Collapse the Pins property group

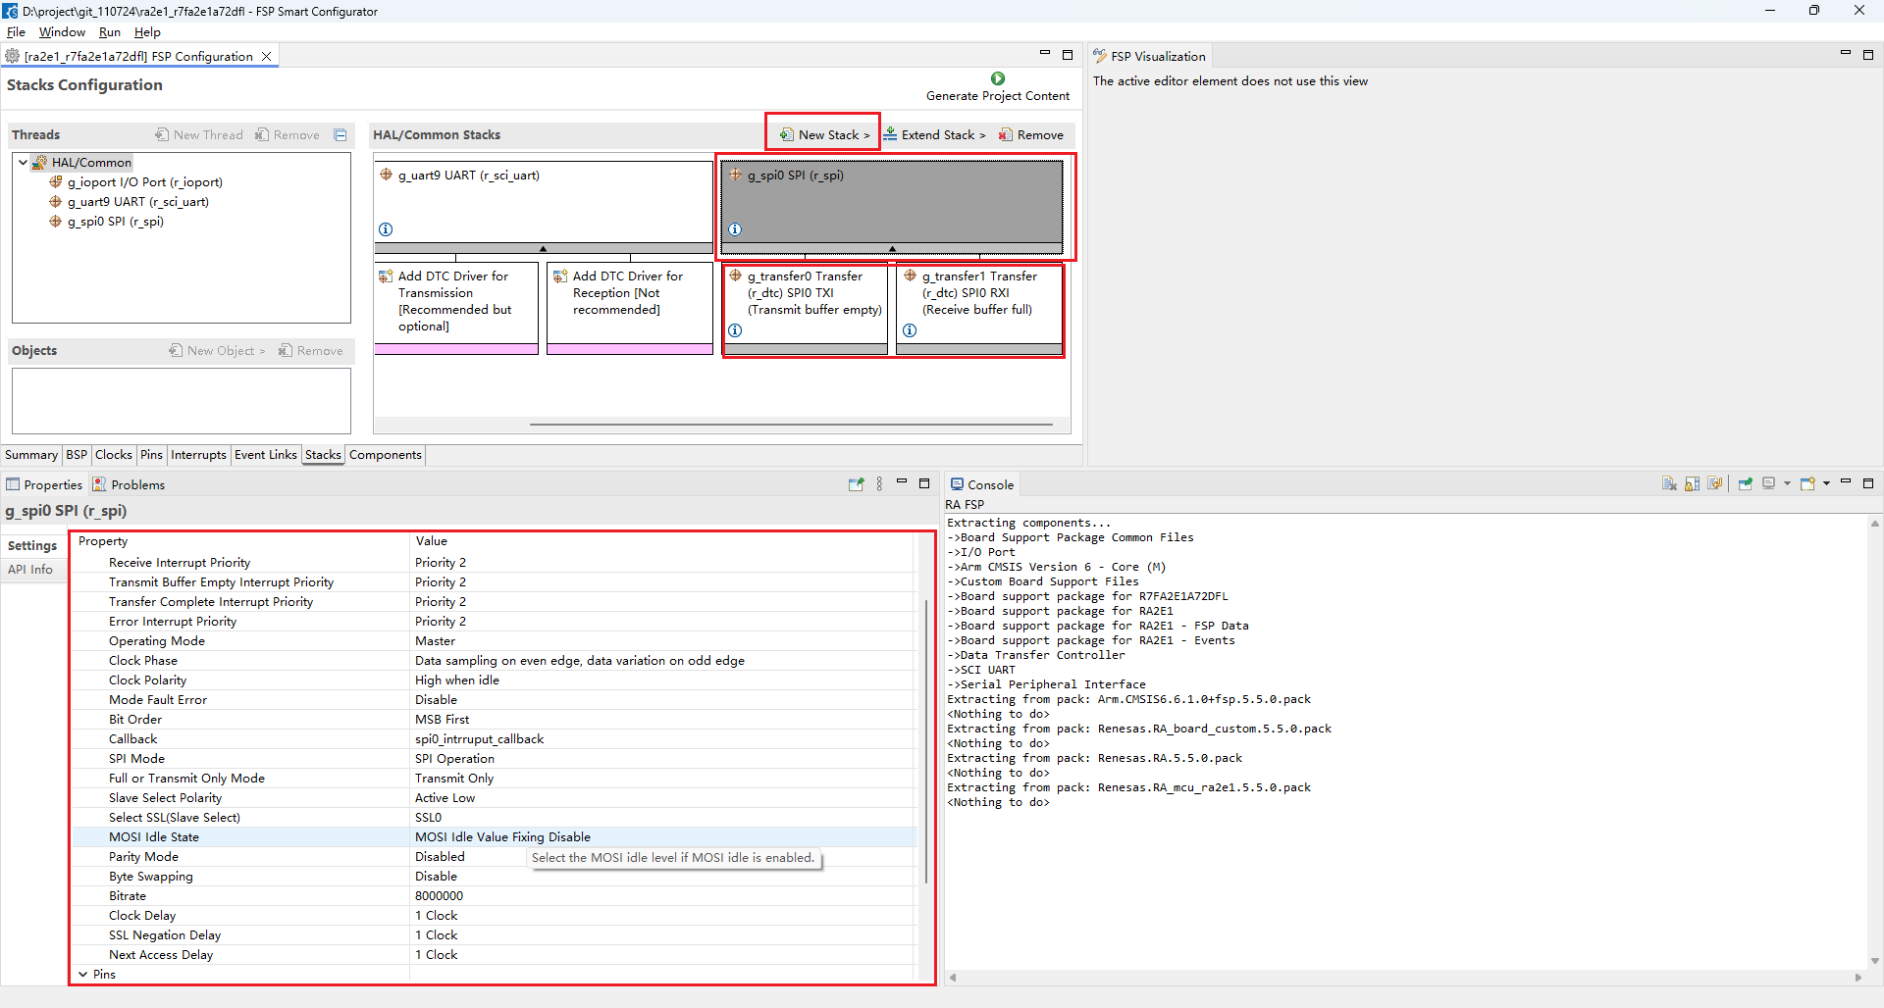tap(83, 975)
